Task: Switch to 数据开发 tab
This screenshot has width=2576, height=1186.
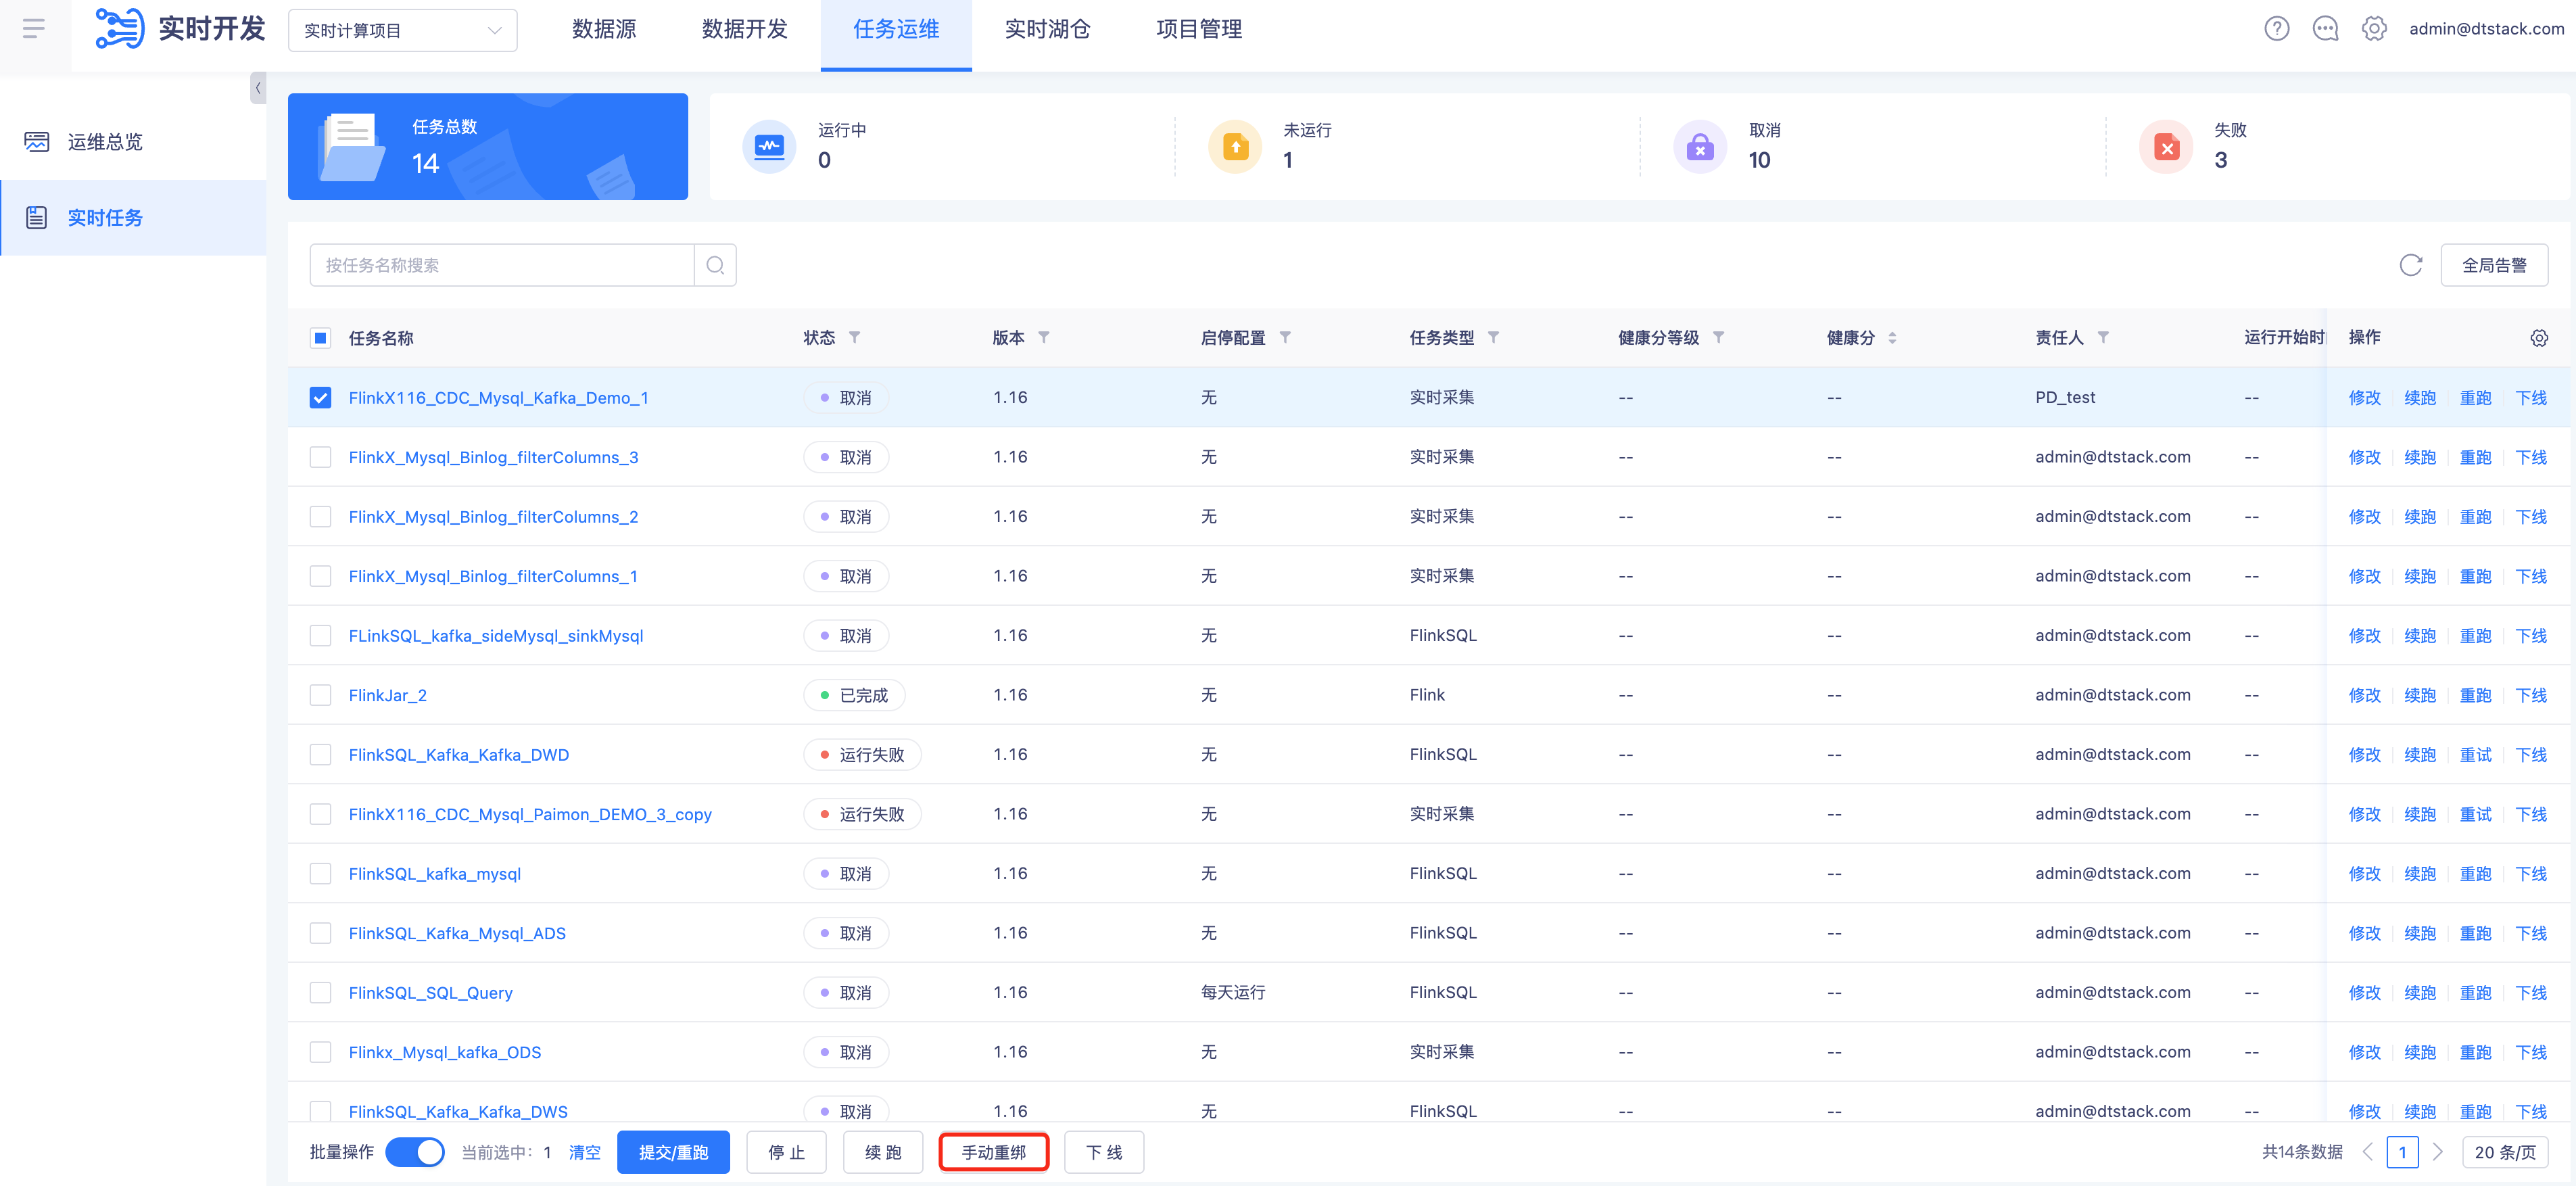Action: tap(745, 29)
